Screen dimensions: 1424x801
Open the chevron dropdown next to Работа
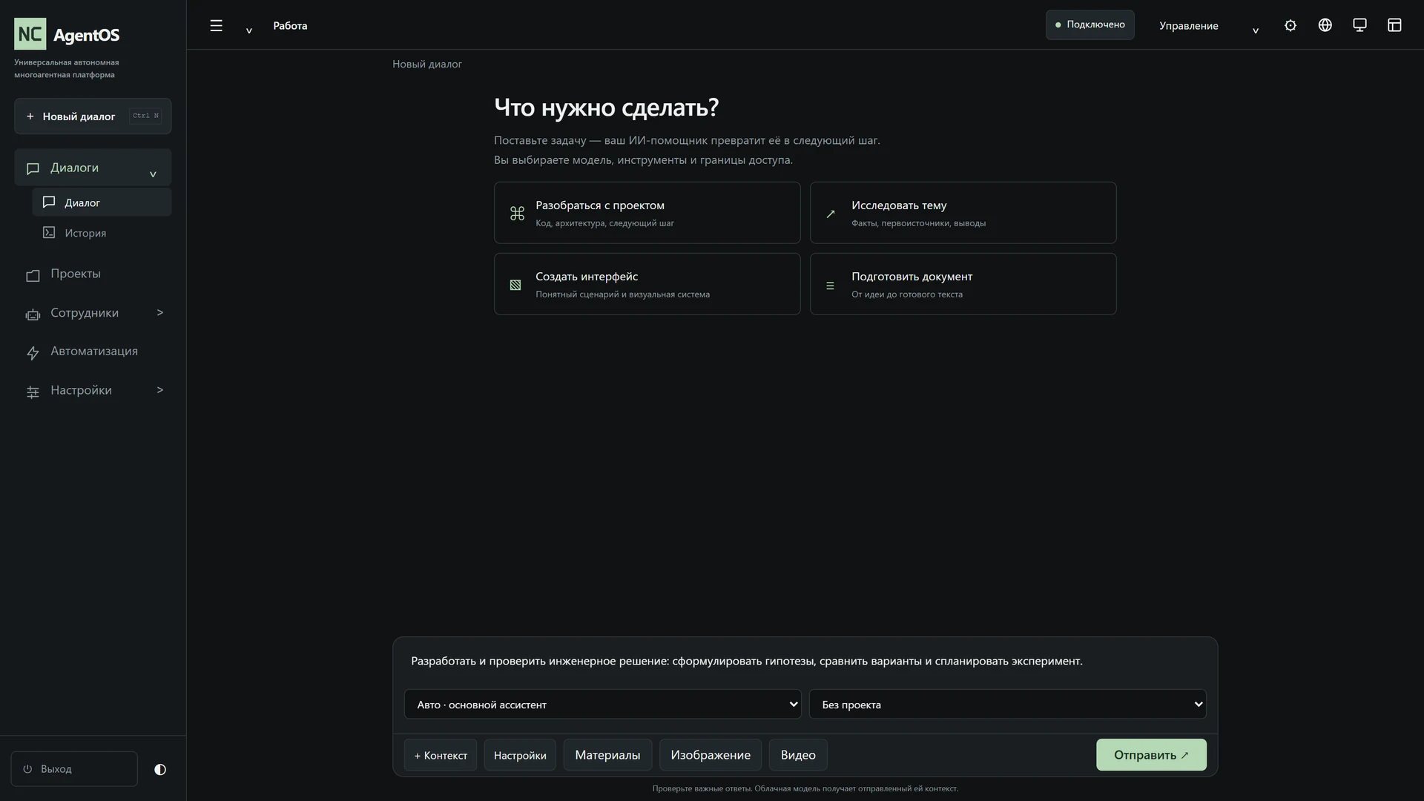click(249, 30)
